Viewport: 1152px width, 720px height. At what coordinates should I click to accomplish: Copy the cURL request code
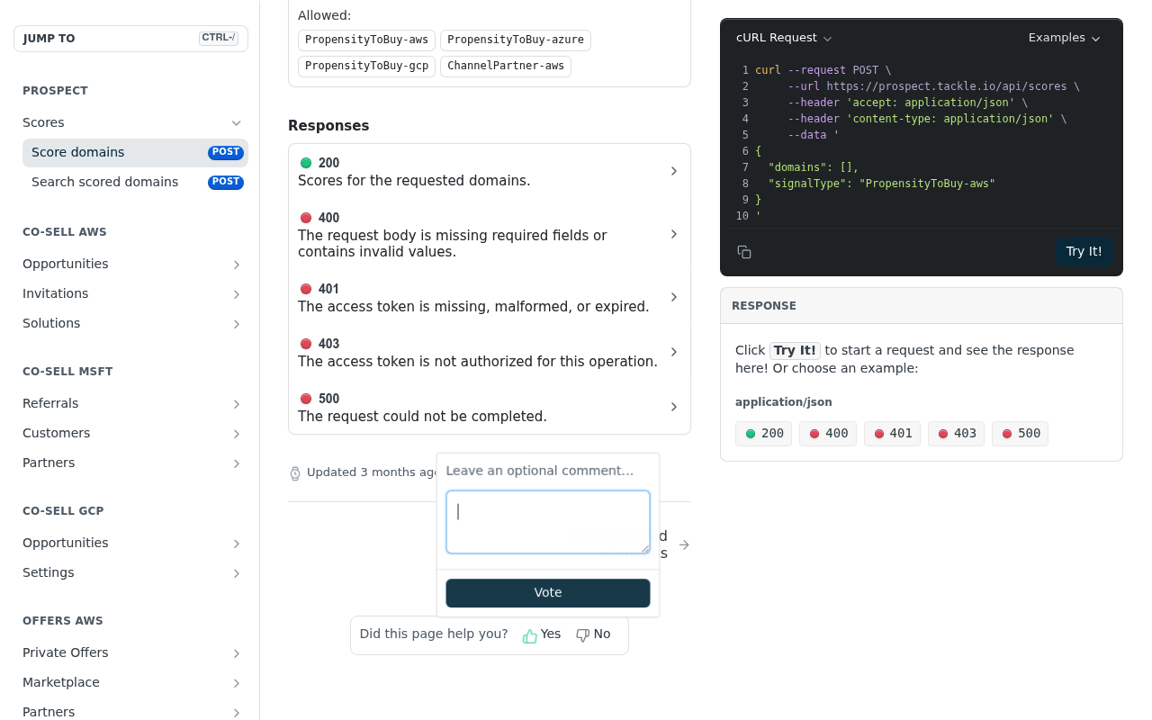744,252
